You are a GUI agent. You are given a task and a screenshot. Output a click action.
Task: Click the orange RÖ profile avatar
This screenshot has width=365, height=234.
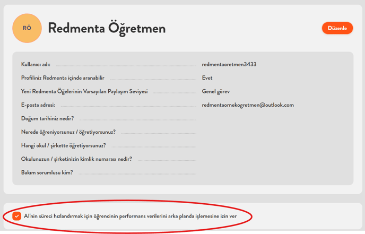click(x=27, y=28)
